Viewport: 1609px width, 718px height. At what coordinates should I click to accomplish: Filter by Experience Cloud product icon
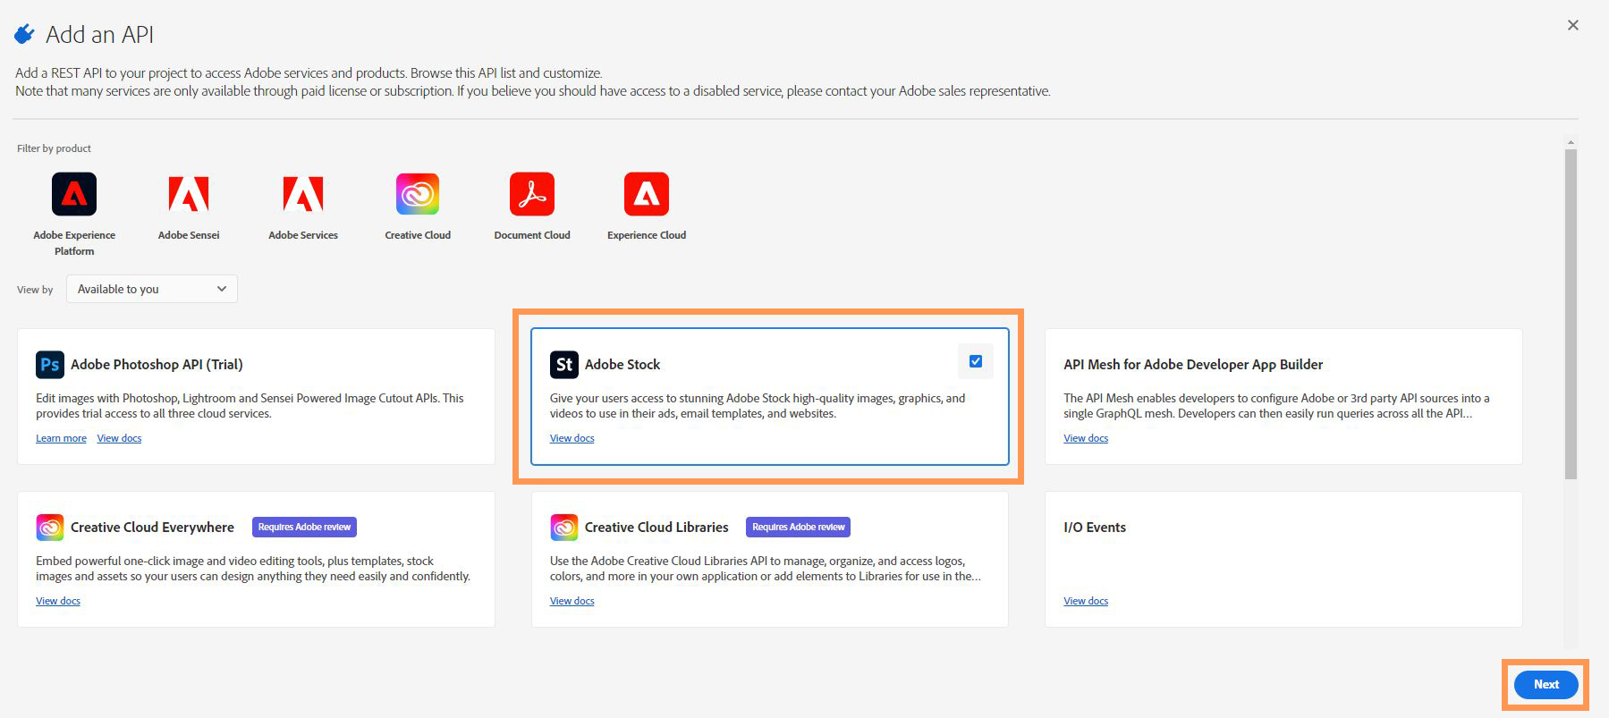point(647,194)
